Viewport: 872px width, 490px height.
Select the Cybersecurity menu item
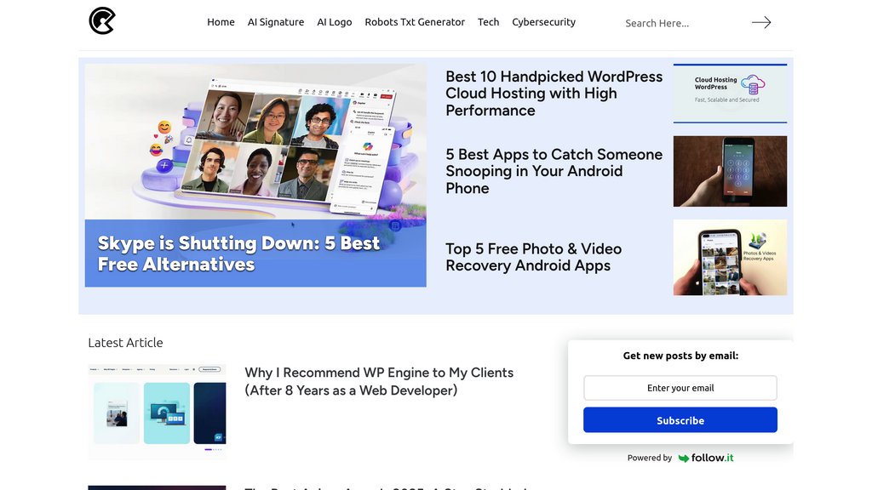click(543, 21)
